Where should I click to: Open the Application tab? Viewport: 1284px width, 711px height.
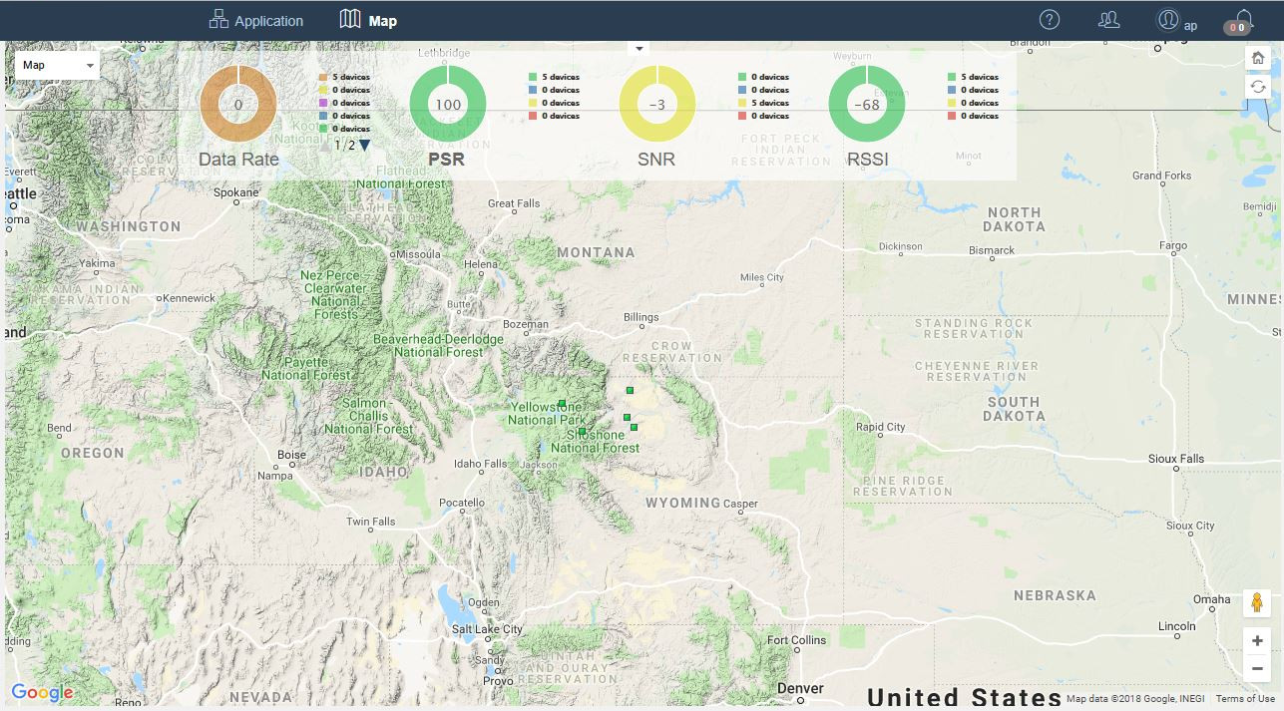pyautogui.click(x=255, y=20)
